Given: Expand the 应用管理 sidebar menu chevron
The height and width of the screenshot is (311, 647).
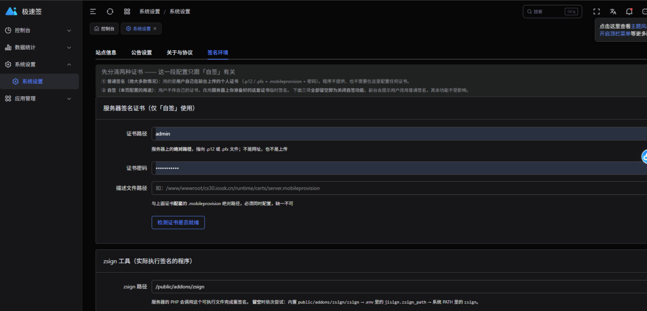Looking at the screenshot, I should (x=69, y=99).
